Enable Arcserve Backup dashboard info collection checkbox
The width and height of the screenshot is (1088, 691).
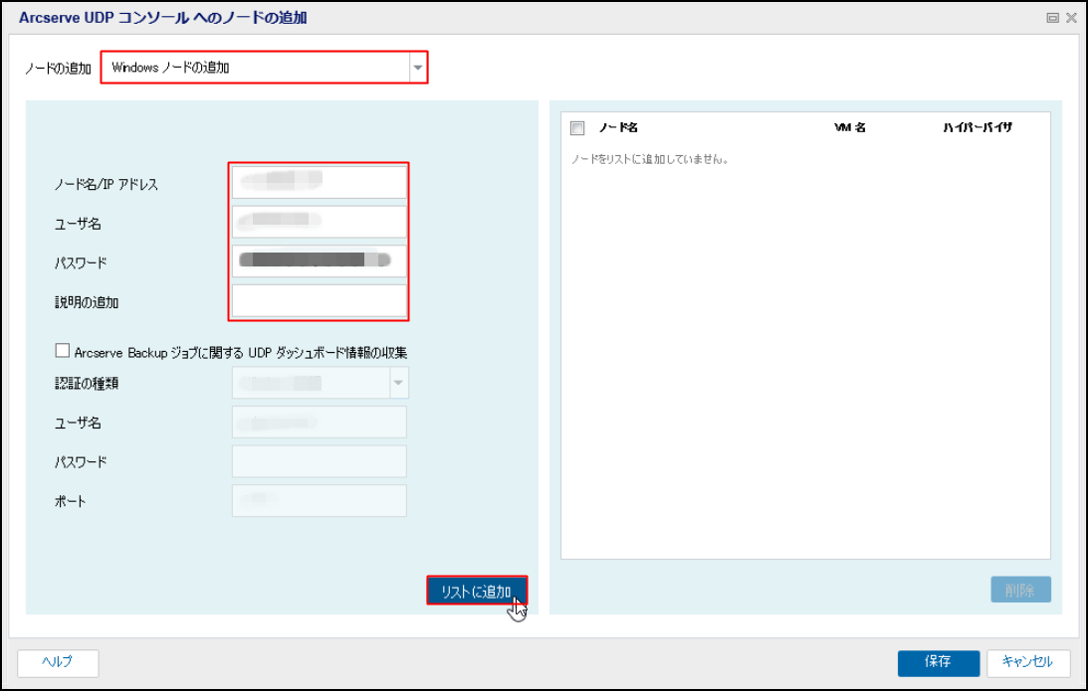click(x=63, y=351)
